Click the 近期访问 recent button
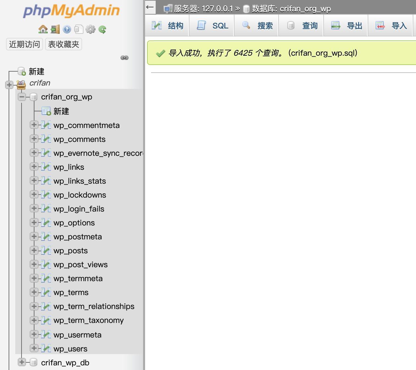This screenshot has width=416, height=370. click(25, 44)
